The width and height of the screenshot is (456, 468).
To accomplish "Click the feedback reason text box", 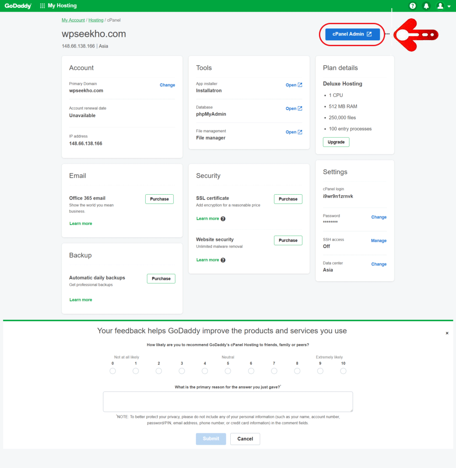I will click(228, 402).
